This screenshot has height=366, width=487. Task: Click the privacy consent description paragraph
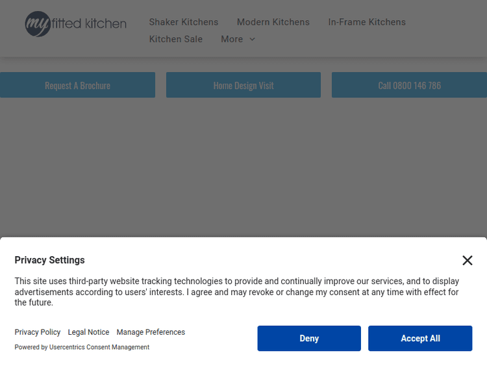click(237, 292)
